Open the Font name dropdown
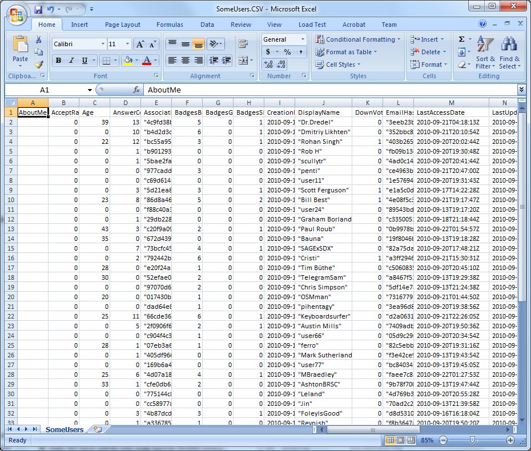 tap(103, 44)
